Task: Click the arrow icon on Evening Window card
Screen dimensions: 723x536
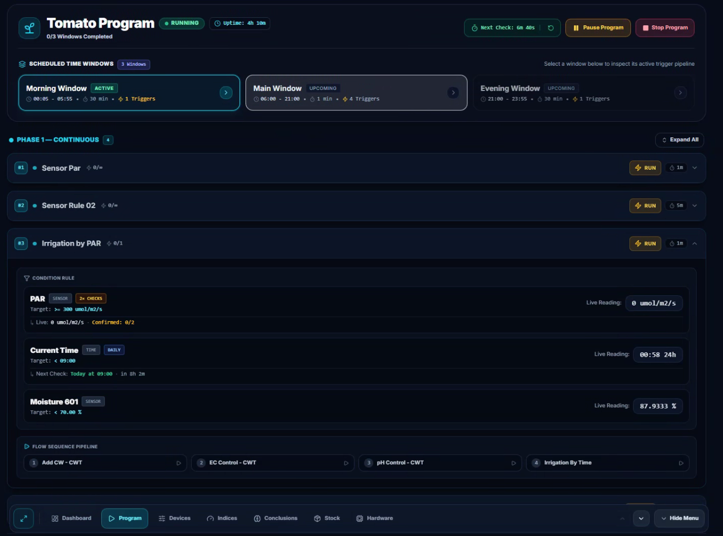Action: [x=680, y=93]
